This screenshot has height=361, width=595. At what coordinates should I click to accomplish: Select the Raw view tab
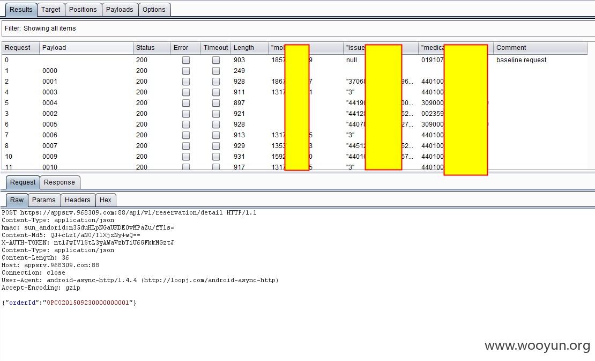pos(17,200)
